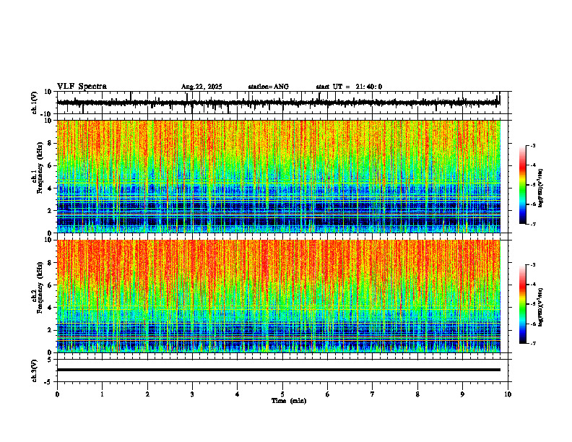572x442 pixels.
Task: Click time axis tick label "6"
Action: [328, 394]
